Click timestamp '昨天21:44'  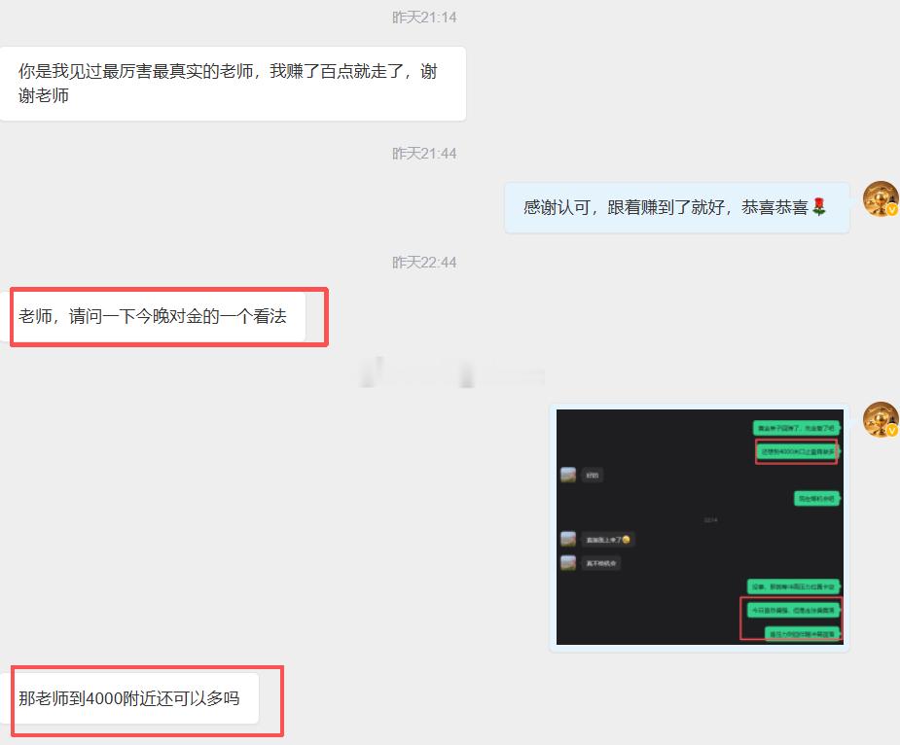point(424,154)
